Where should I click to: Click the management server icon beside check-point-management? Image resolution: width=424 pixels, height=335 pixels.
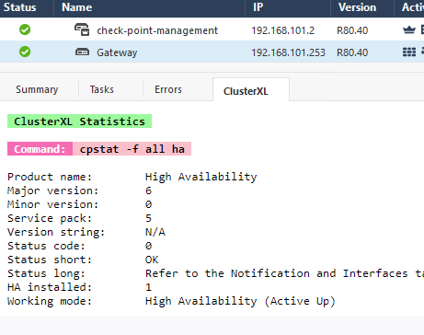click(82, 29)
